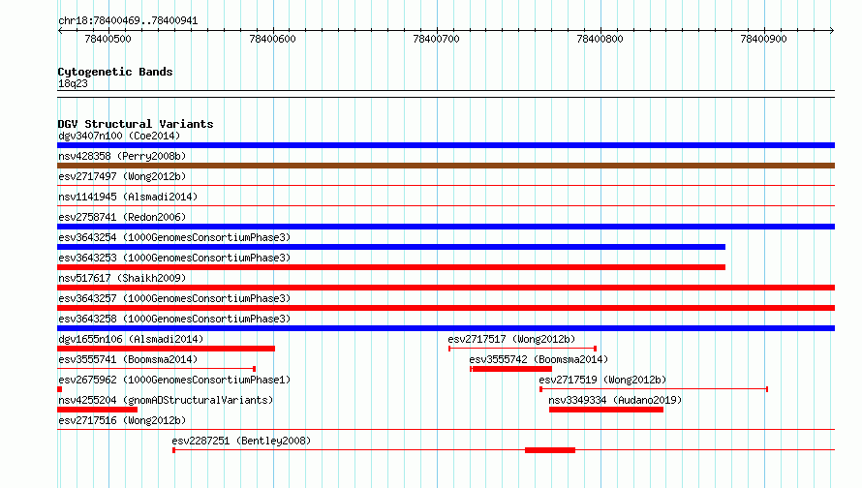862x488 pixels.
Task: Open the esv2675962 variant label
Action: coord(174,380)
